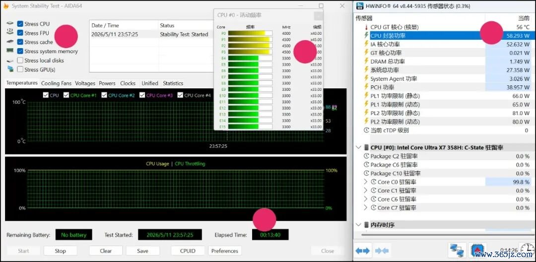Screen dimensions: 536x262
Task: Toggle the CPU Core #3 graph checkbox
Action: [x=142, y=95]
